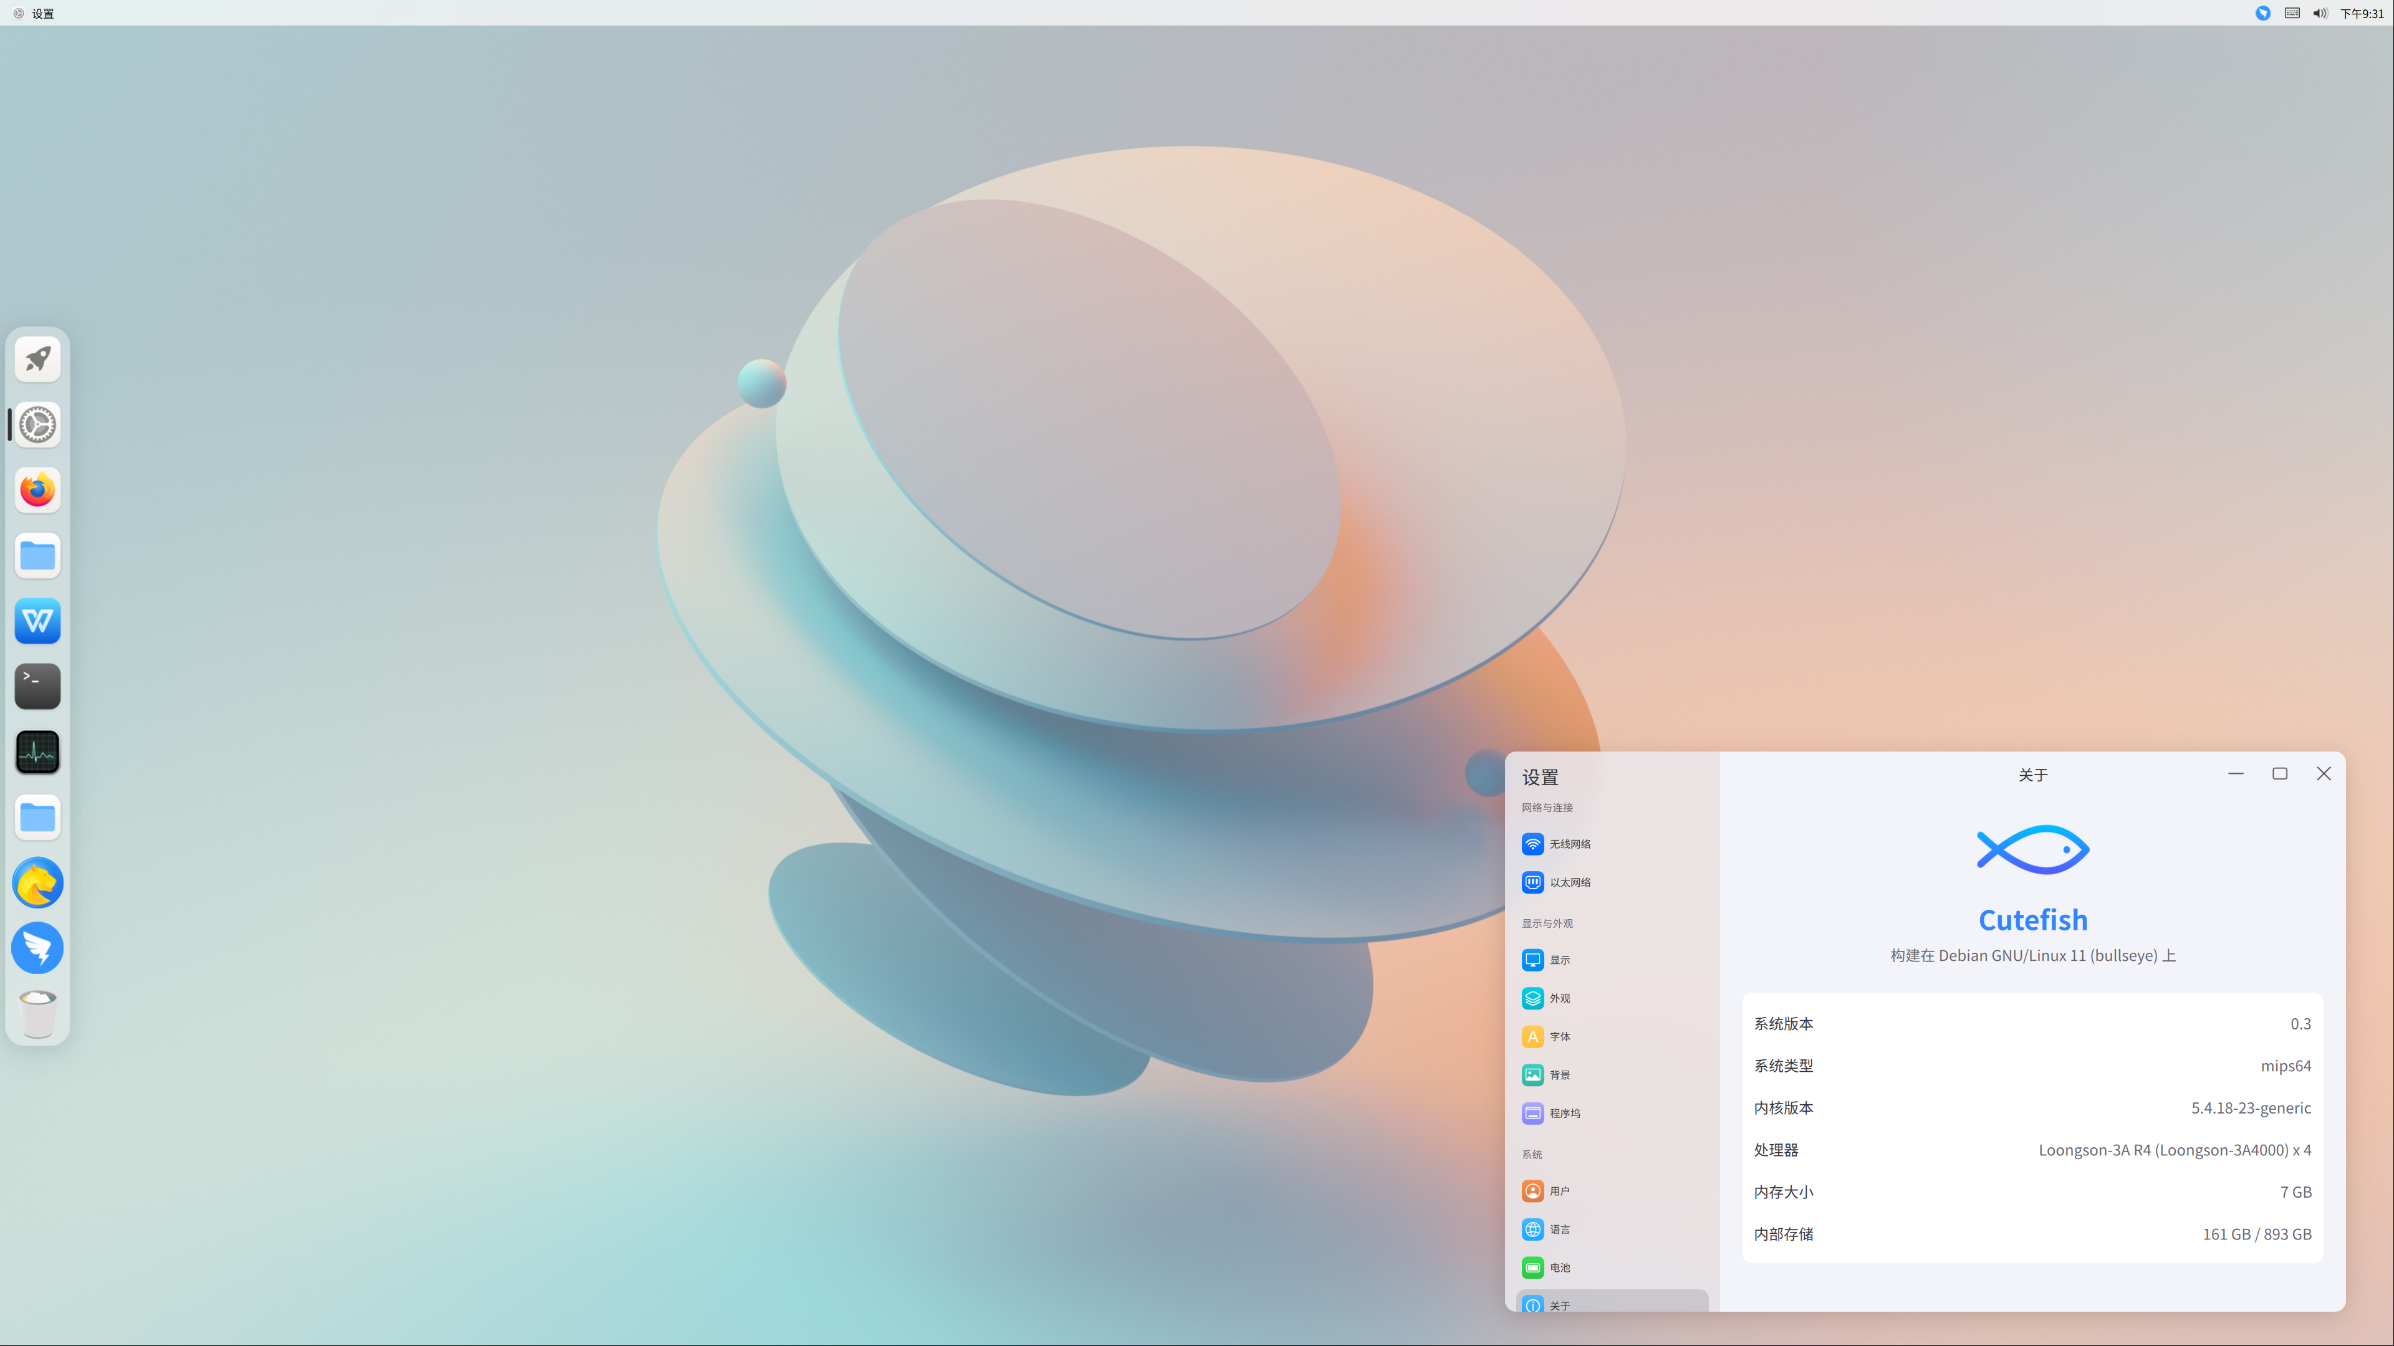The width and height of the screenshot is (2394, 1346).
Task: Select 无线网络 in the settings sidebar
Action: click(1612, 844)
